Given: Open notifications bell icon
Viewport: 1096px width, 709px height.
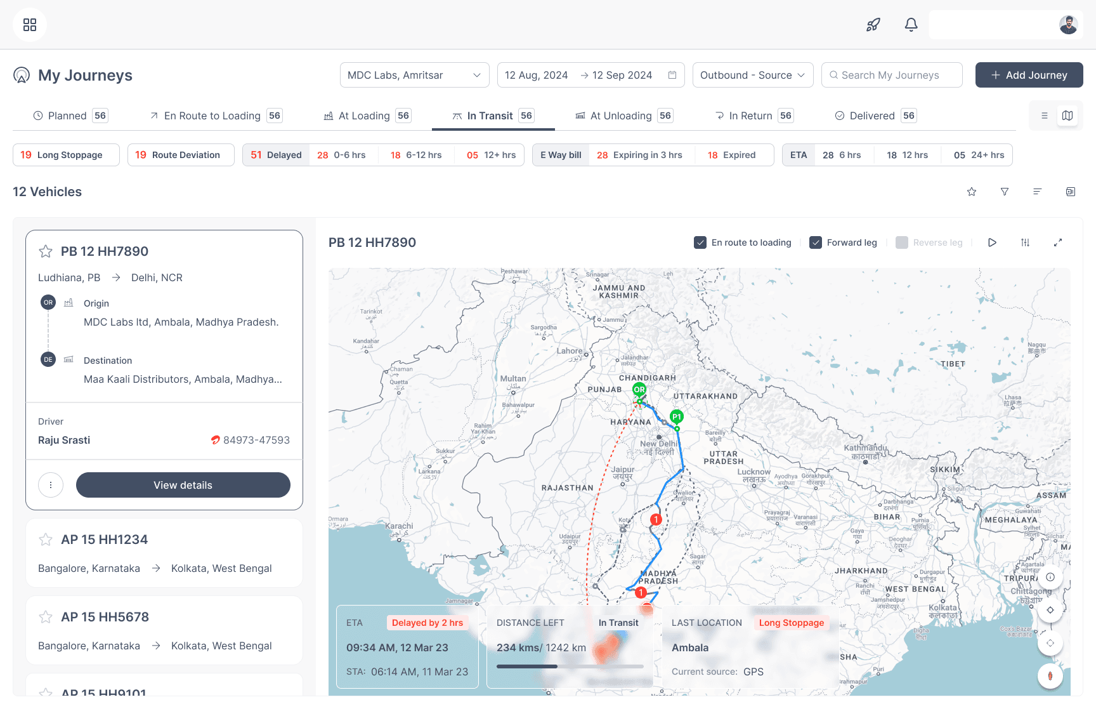Looking at the screenshot, I should pyautogui.click(x=911, y=25).
